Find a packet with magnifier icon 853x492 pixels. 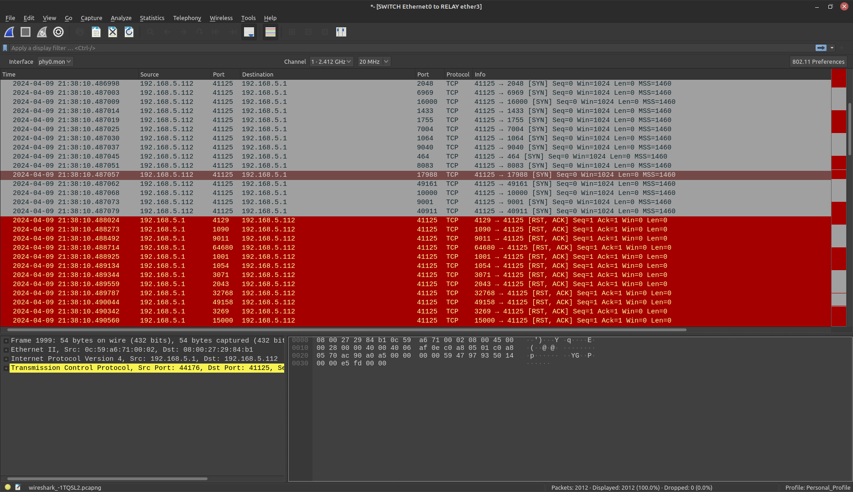(151, 32)
